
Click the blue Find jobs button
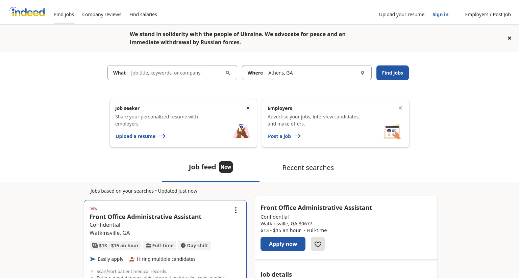click(393, 73)
